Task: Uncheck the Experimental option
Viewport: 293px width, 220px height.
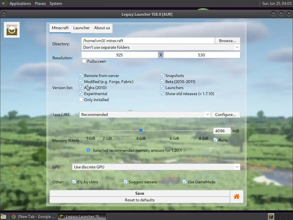Action: click(x=81, y=93)
